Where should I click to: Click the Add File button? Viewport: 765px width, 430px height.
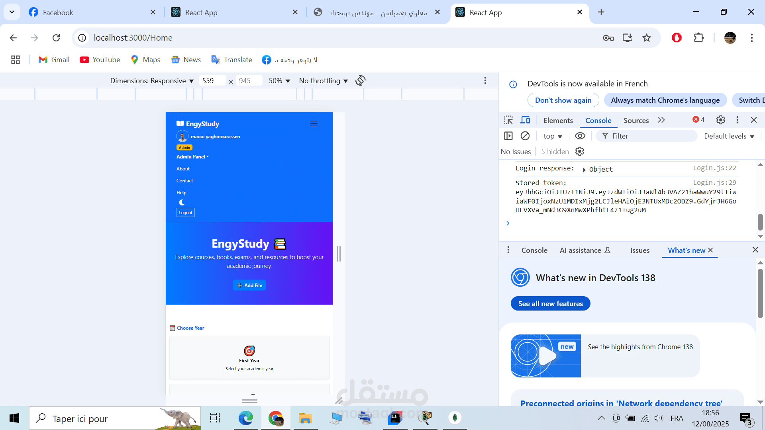coord(249,285)
